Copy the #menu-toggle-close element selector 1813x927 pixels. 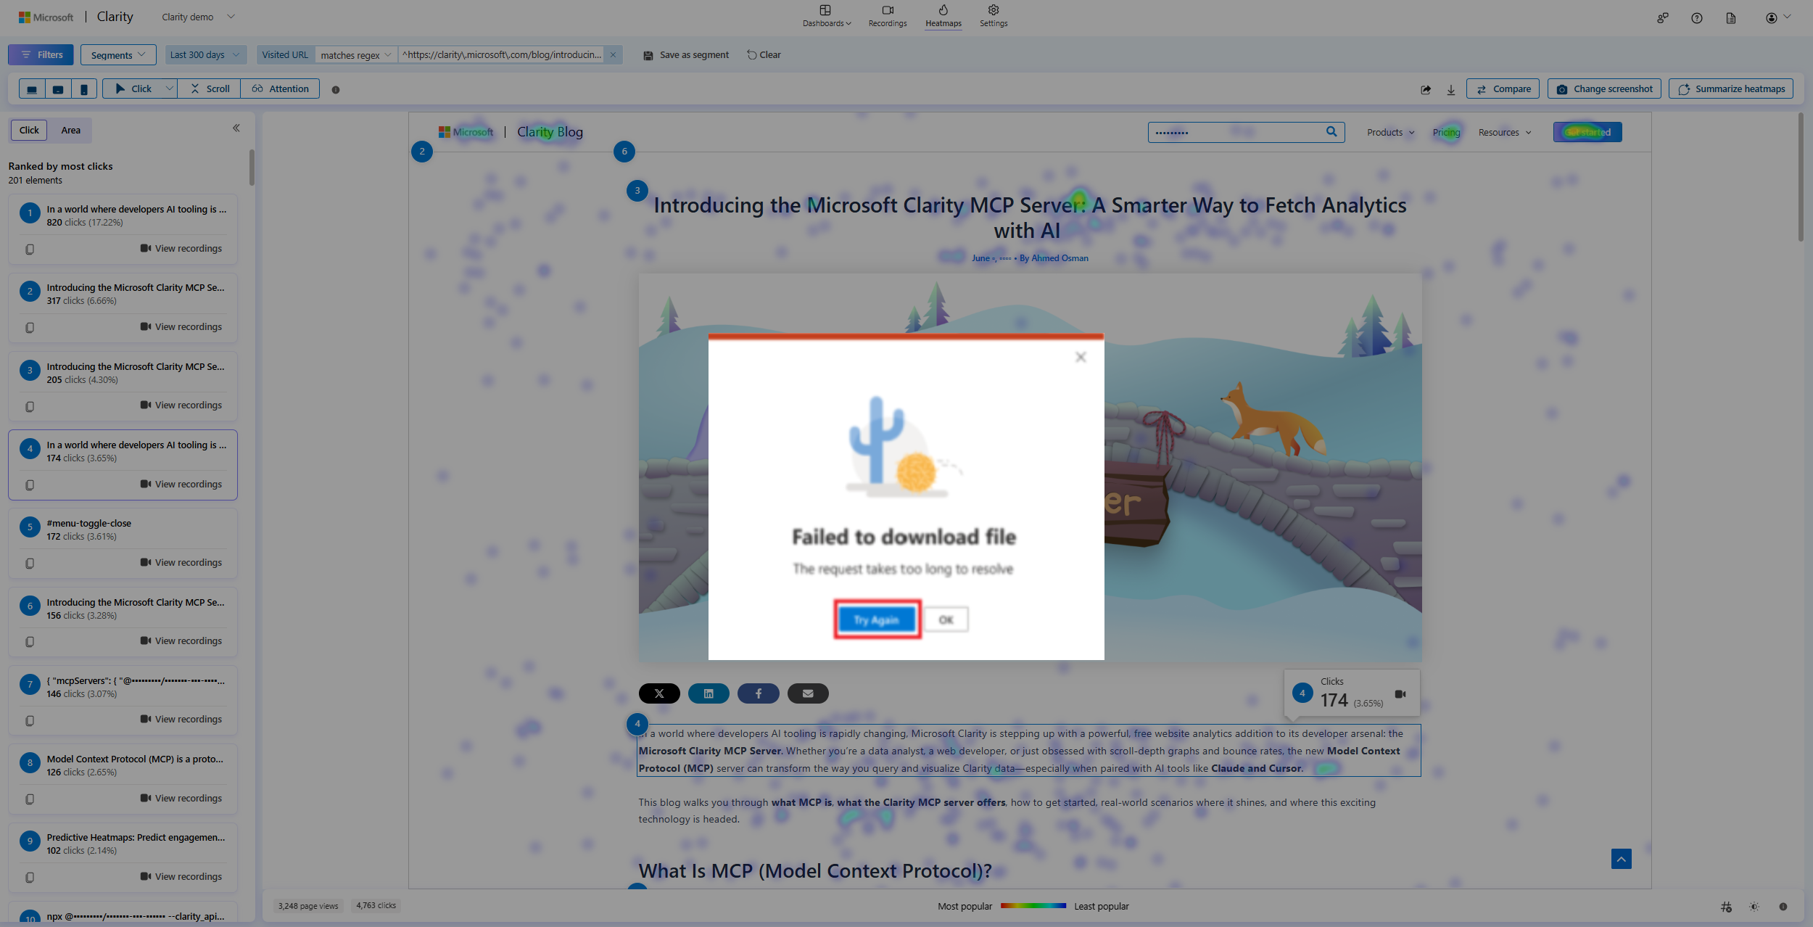(x=30, y=564)
